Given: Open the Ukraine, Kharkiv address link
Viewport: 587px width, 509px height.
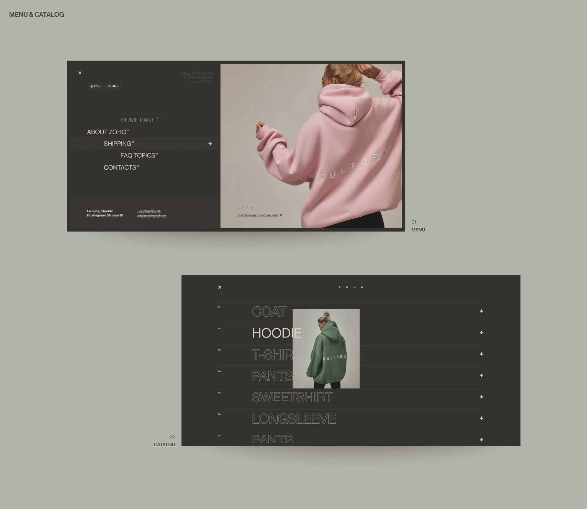Looking at the screenshot, I should point(105,213).
